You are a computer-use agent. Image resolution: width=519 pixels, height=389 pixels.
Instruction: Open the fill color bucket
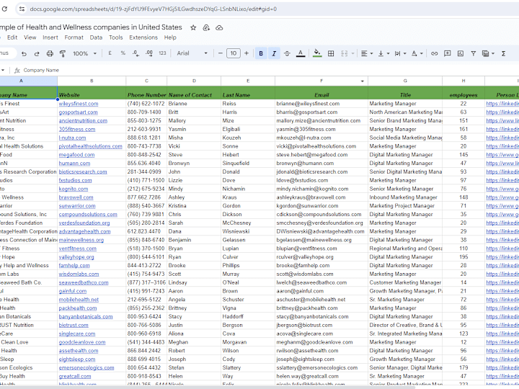[317, 53]
